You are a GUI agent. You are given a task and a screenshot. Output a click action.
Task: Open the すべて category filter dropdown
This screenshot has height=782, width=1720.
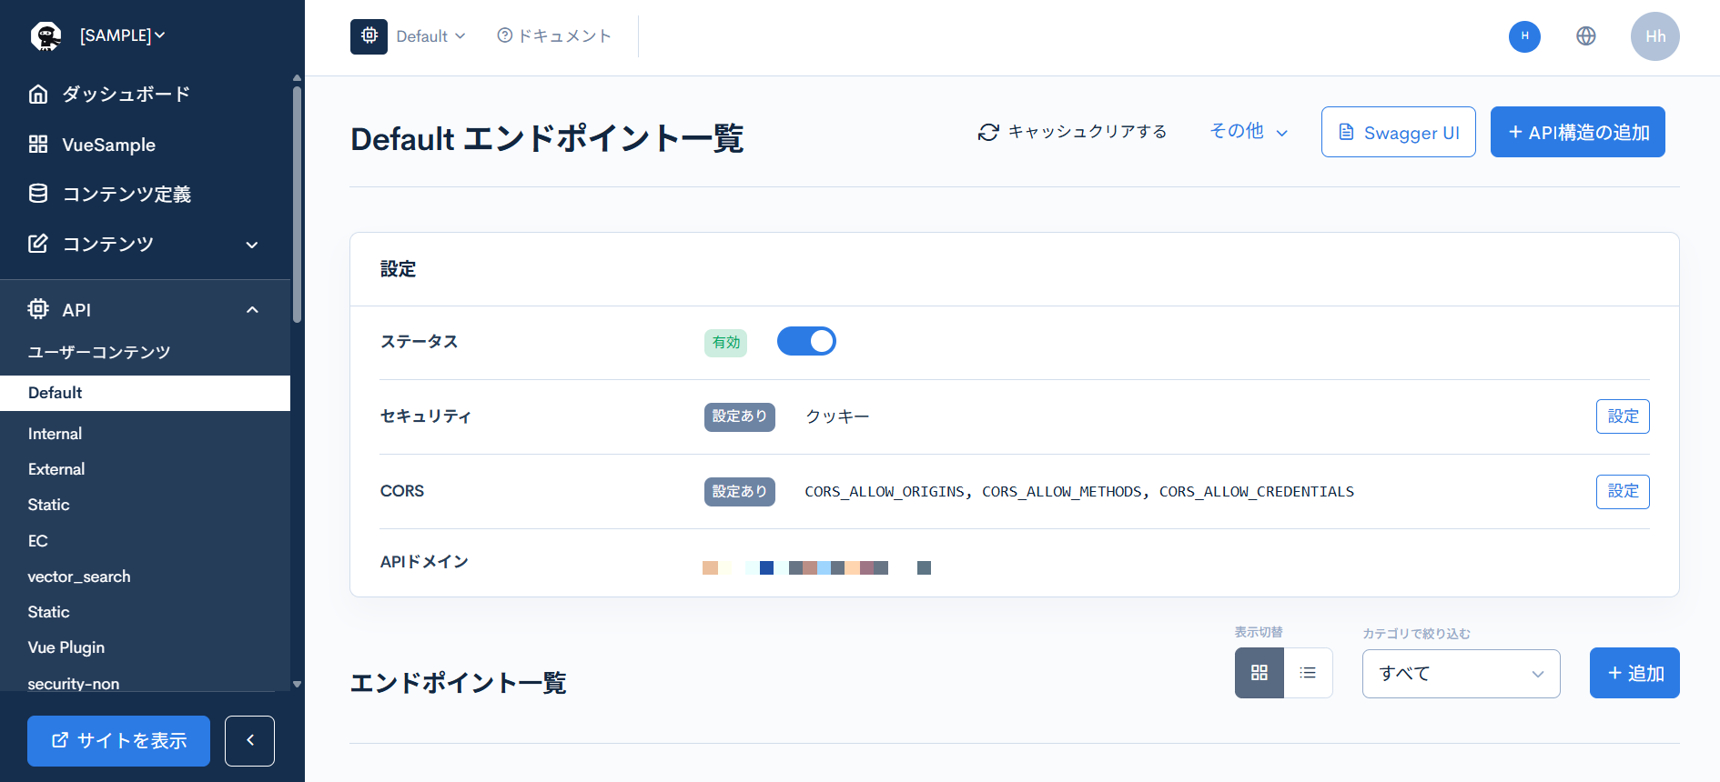(1462, 674)
